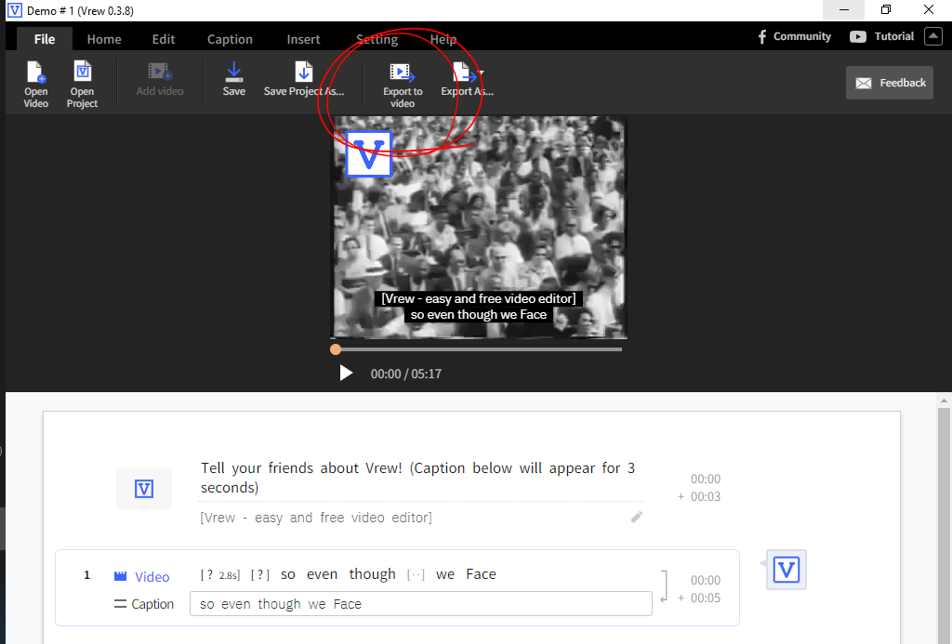Collapse the ribbon with the up arrow
Image resolution: width=952 pixels, height=644 pixels.
tap(933, 36)
